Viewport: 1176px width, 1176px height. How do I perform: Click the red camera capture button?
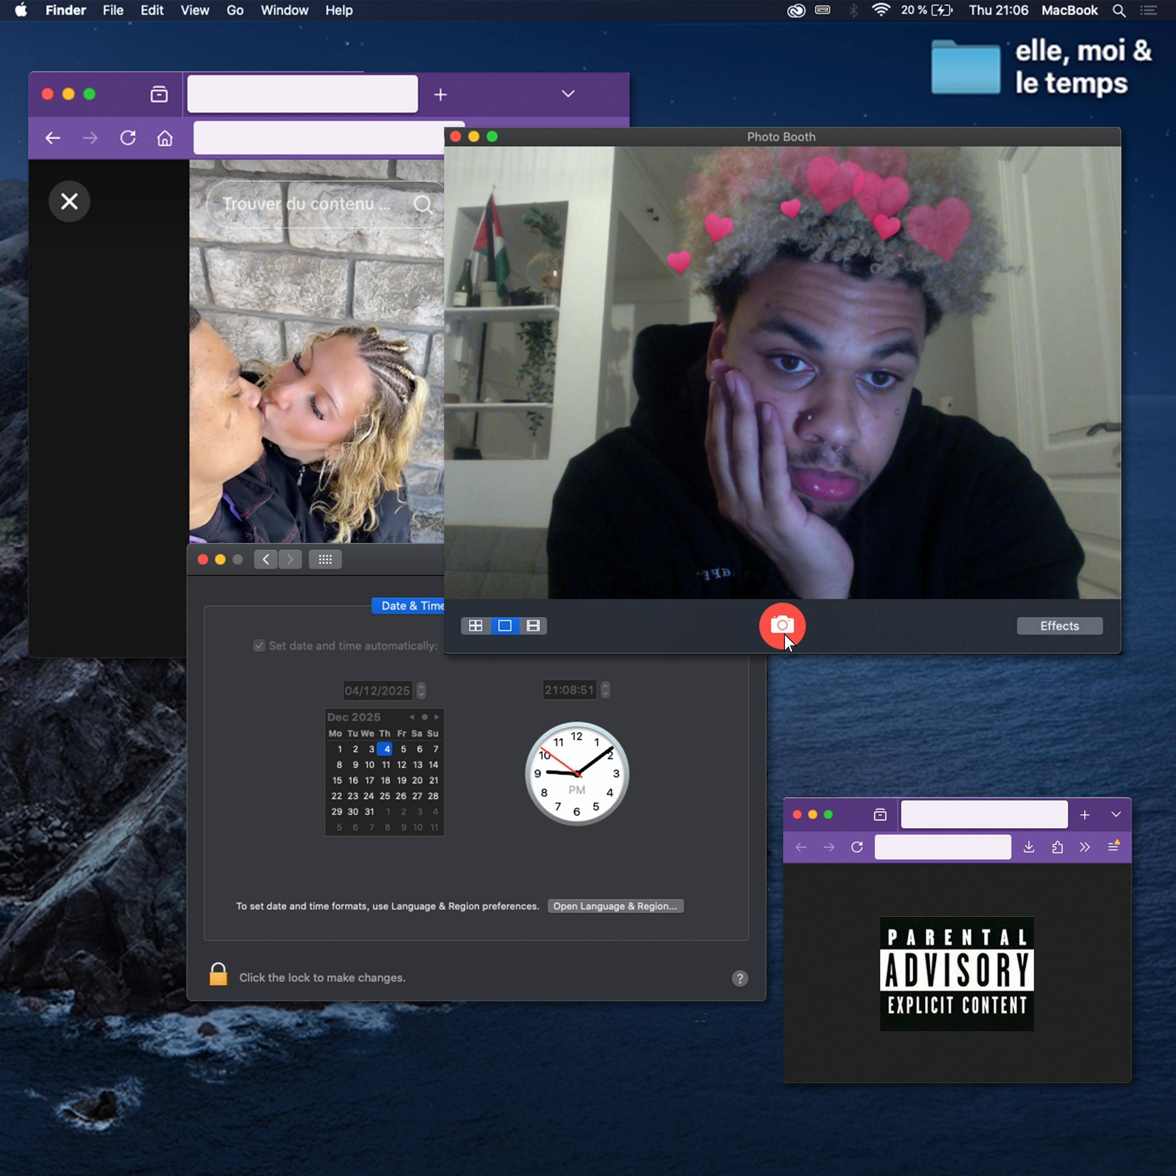point(782,625)
